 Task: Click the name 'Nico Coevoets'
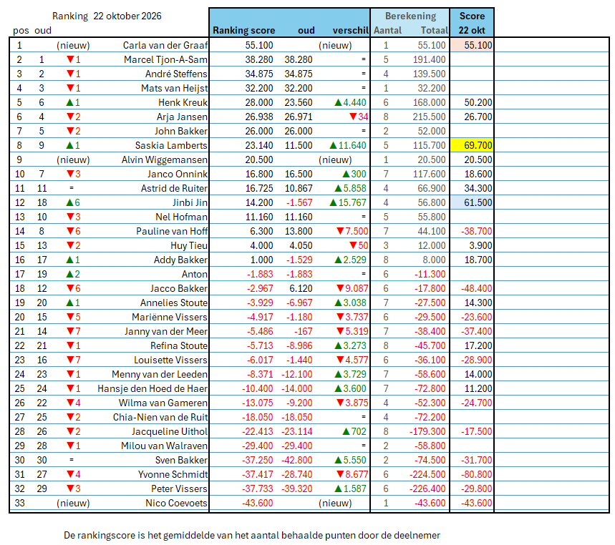tap(177, 503)
